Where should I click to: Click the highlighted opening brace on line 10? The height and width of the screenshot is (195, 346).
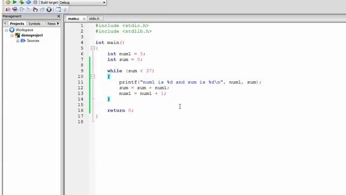point(109,76)
